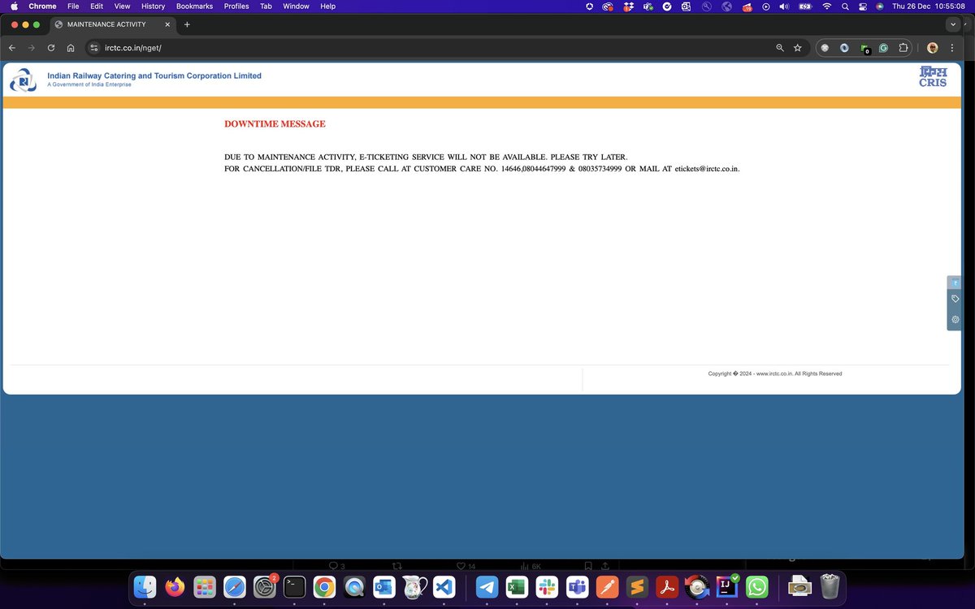
Task: Open IntelliJ IDEA from the Dock
Action: pyautogui.click(x=726, y=586)
